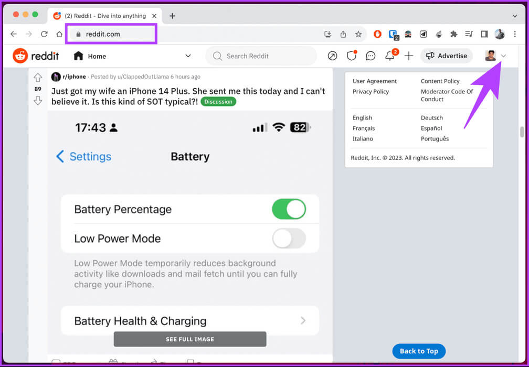Open Reddit chat bubble icon
This screenshot has width=529, height=367.
(x=371, y=56)
